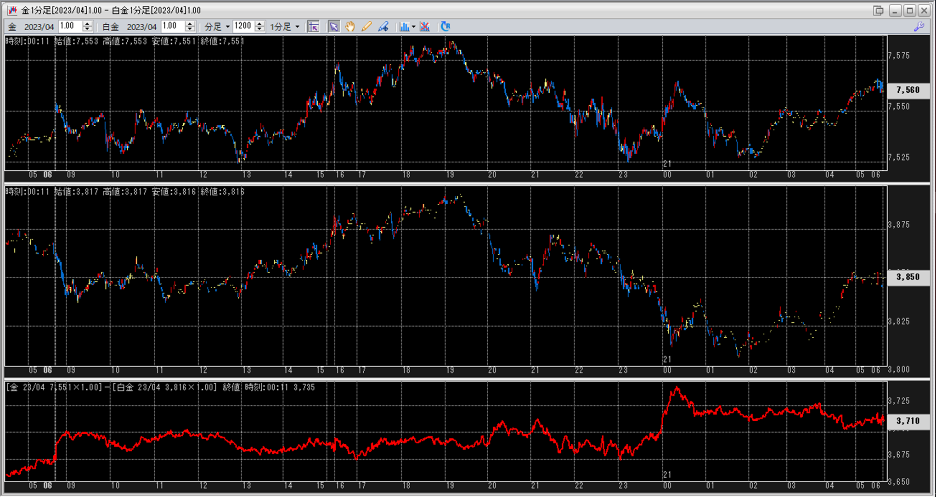This screenshot has width=936, height=497.
Task: Increase the 1200 bar count spinner
Action: tap(259, 24)
